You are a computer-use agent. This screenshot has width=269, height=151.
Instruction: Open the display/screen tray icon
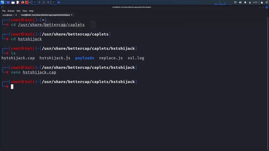(235, 3)
